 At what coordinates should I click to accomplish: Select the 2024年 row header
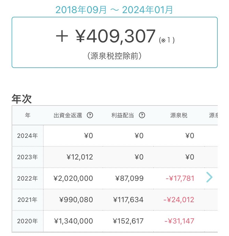coord(27,136)
